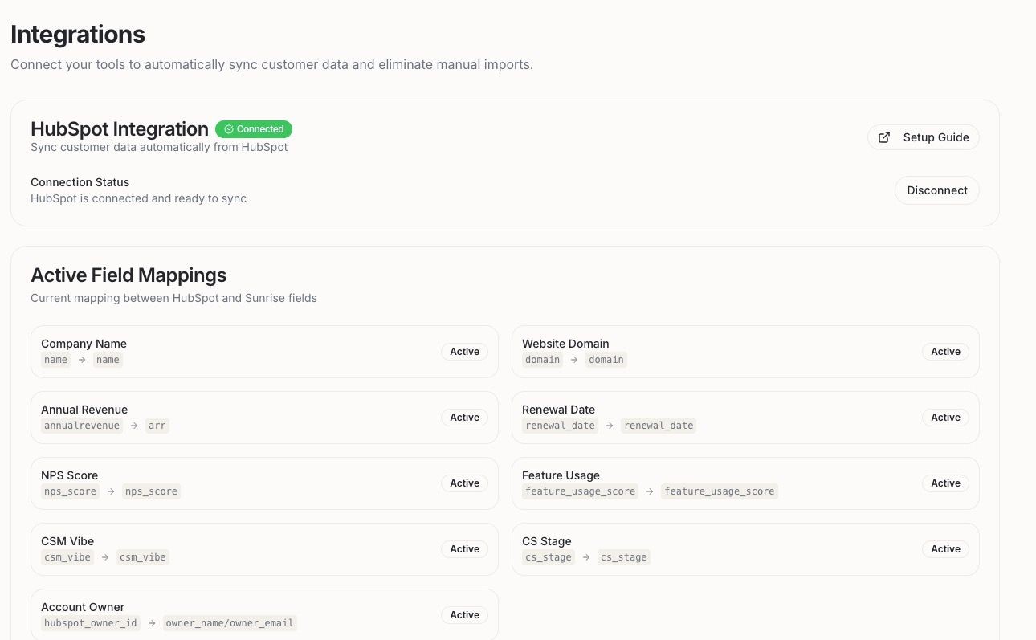Select the CS Stage mapping title
Viewport: 1036px width, 640px height.
point(546,541)
